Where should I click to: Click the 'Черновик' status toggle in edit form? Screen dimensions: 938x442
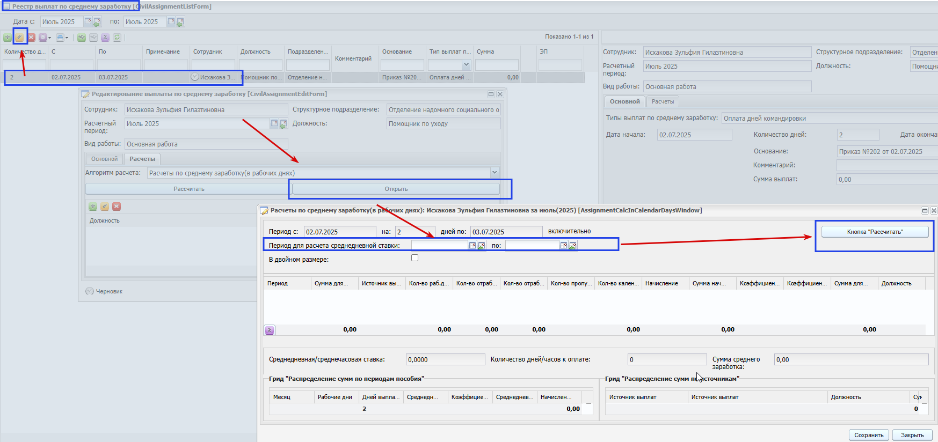[90, 291]
